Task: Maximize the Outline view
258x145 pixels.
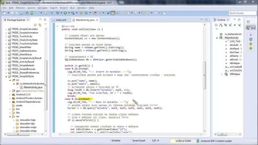Action: 239,20
